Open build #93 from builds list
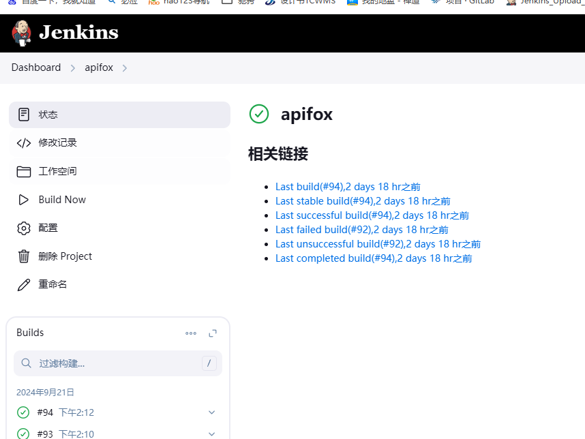This screenshot has width=585, height=439. pos(45,434)
